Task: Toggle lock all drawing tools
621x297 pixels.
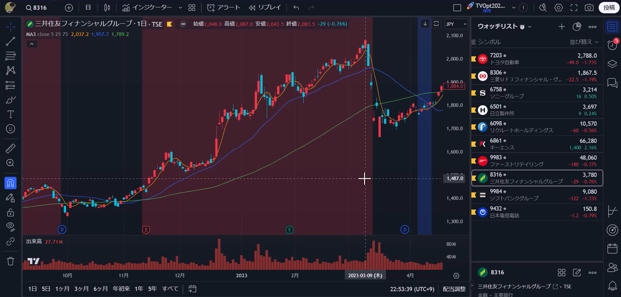Action: click(10, 212)
